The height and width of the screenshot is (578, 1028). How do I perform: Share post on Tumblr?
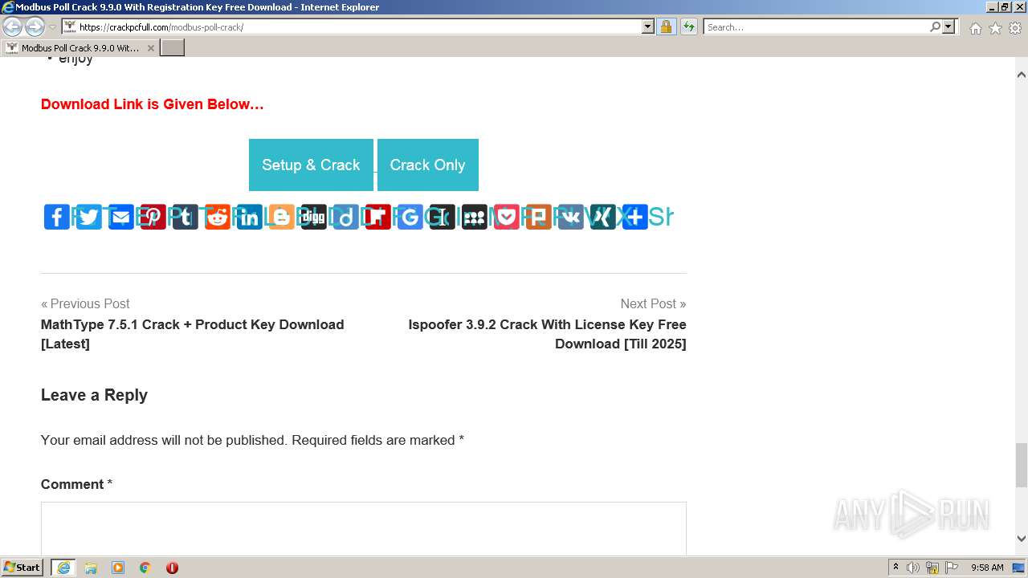186,217
